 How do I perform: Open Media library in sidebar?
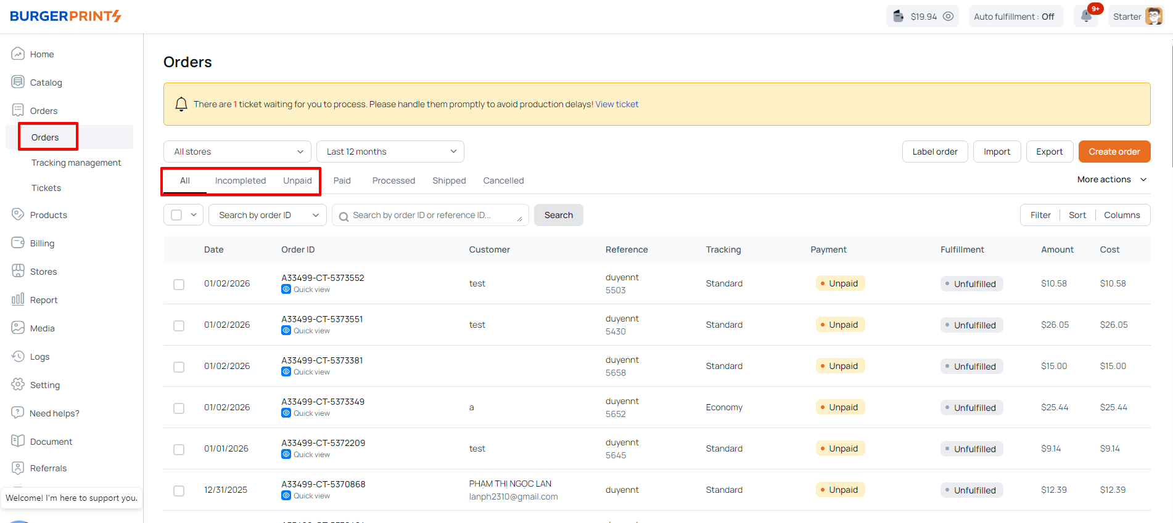coord(42,328)
